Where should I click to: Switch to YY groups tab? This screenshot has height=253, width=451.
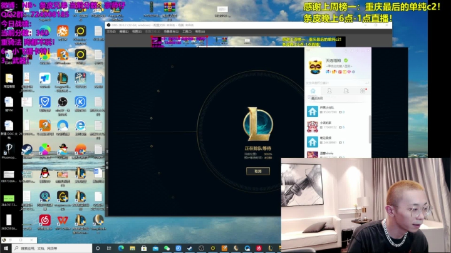coord(346,91)
